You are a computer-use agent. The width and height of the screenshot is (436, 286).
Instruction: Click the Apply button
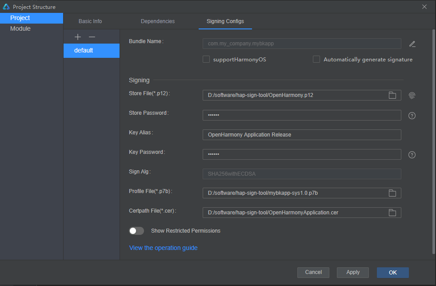coord(352,272)
